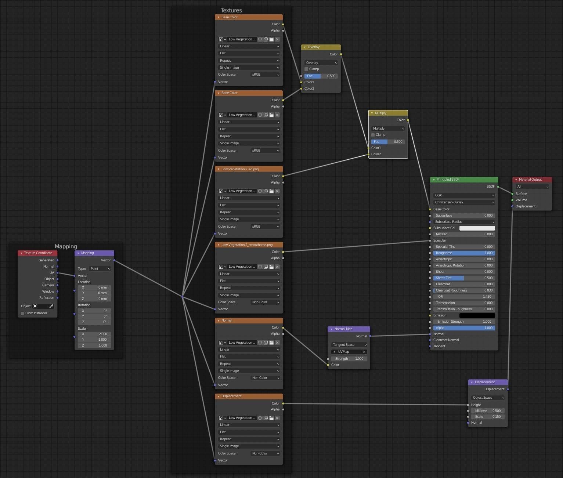563x478 pixels.
Task: Click the Scale X field showing 2.000
Action: click(x=94, y=334)
